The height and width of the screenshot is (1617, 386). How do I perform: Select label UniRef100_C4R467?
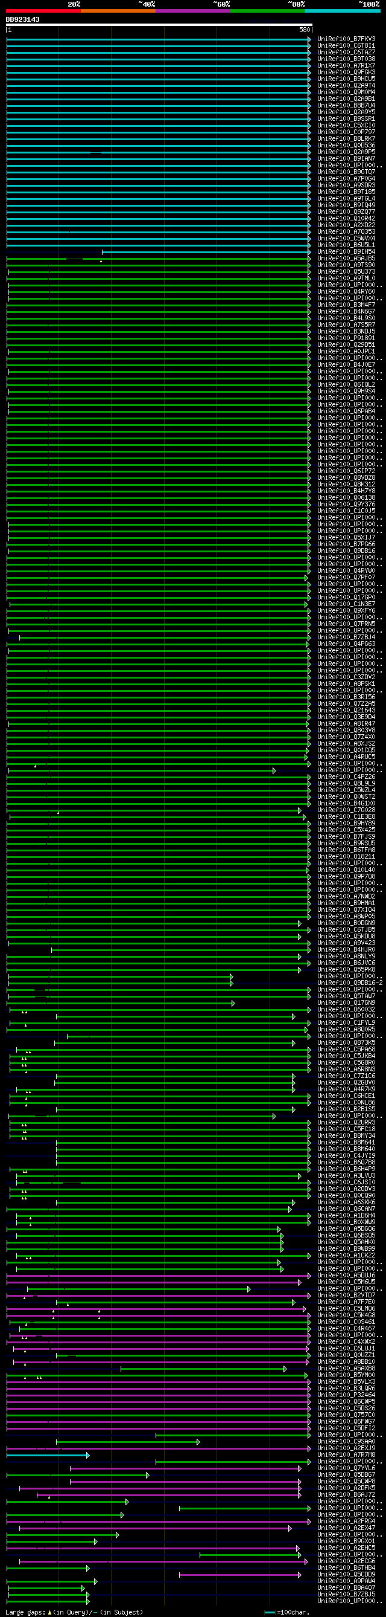(347, 1329)
